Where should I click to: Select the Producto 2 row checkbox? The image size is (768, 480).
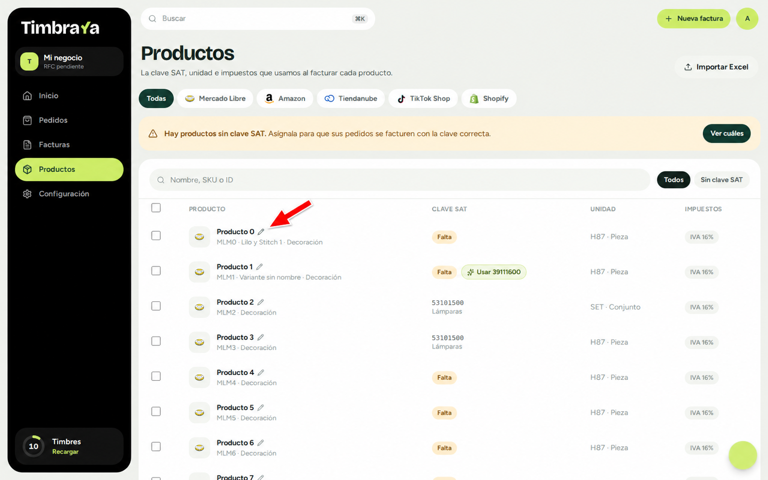(156, 306)
